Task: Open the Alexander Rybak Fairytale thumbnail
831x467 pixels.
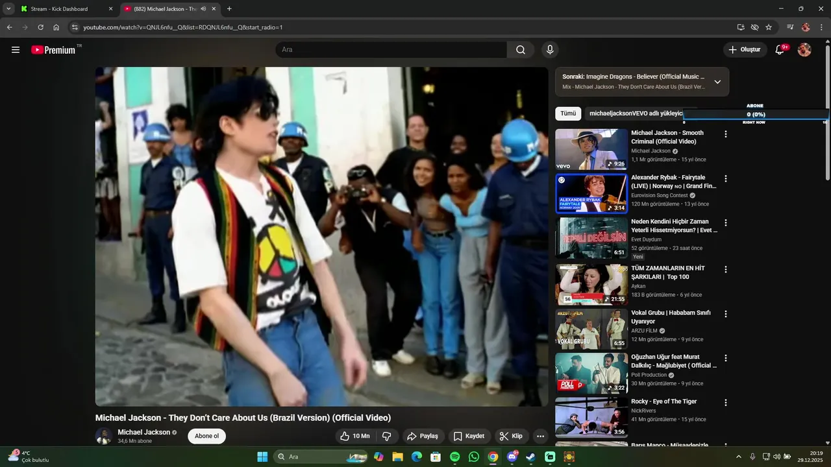Action: tap(591, 193)
